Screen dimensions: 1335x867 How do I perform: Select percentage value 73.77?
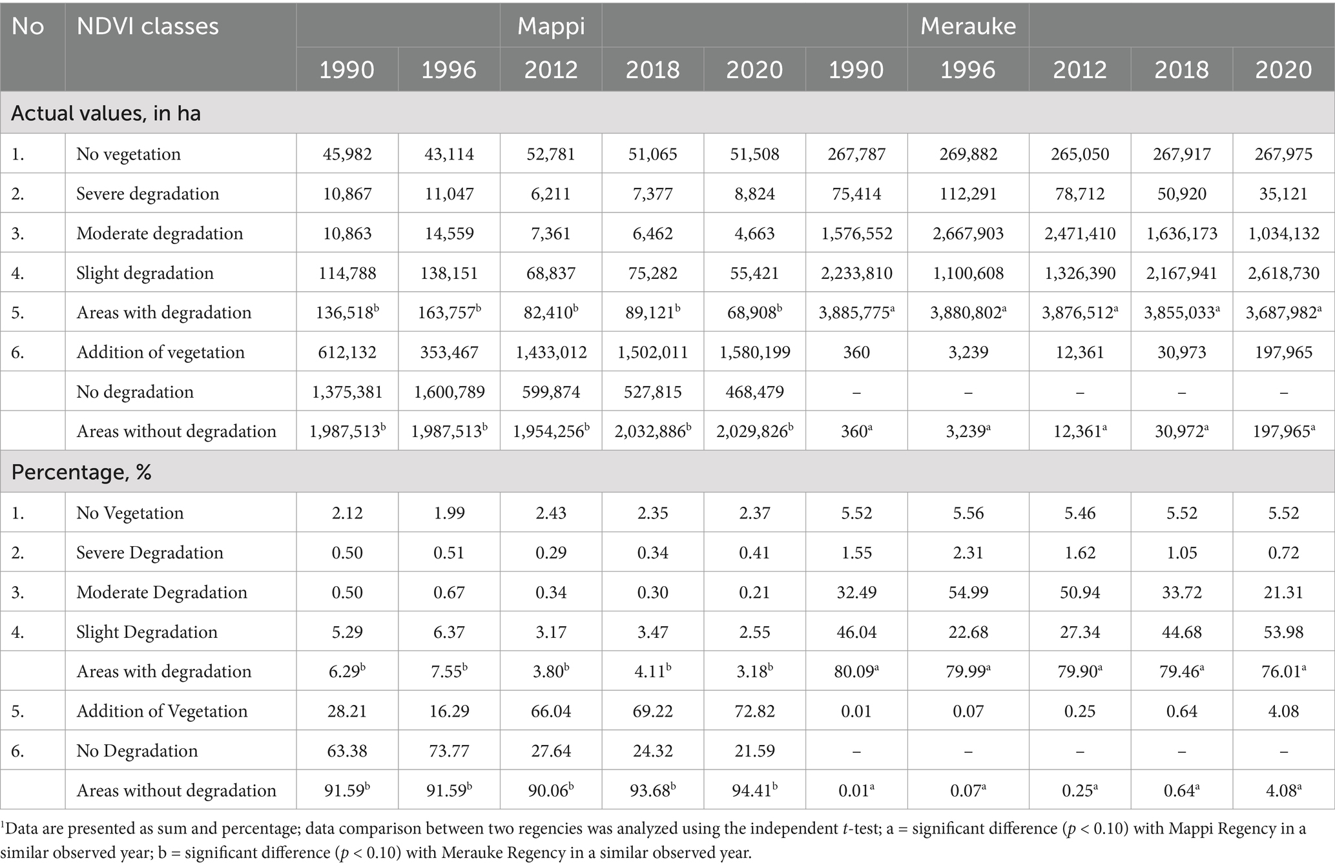(449, 751)
